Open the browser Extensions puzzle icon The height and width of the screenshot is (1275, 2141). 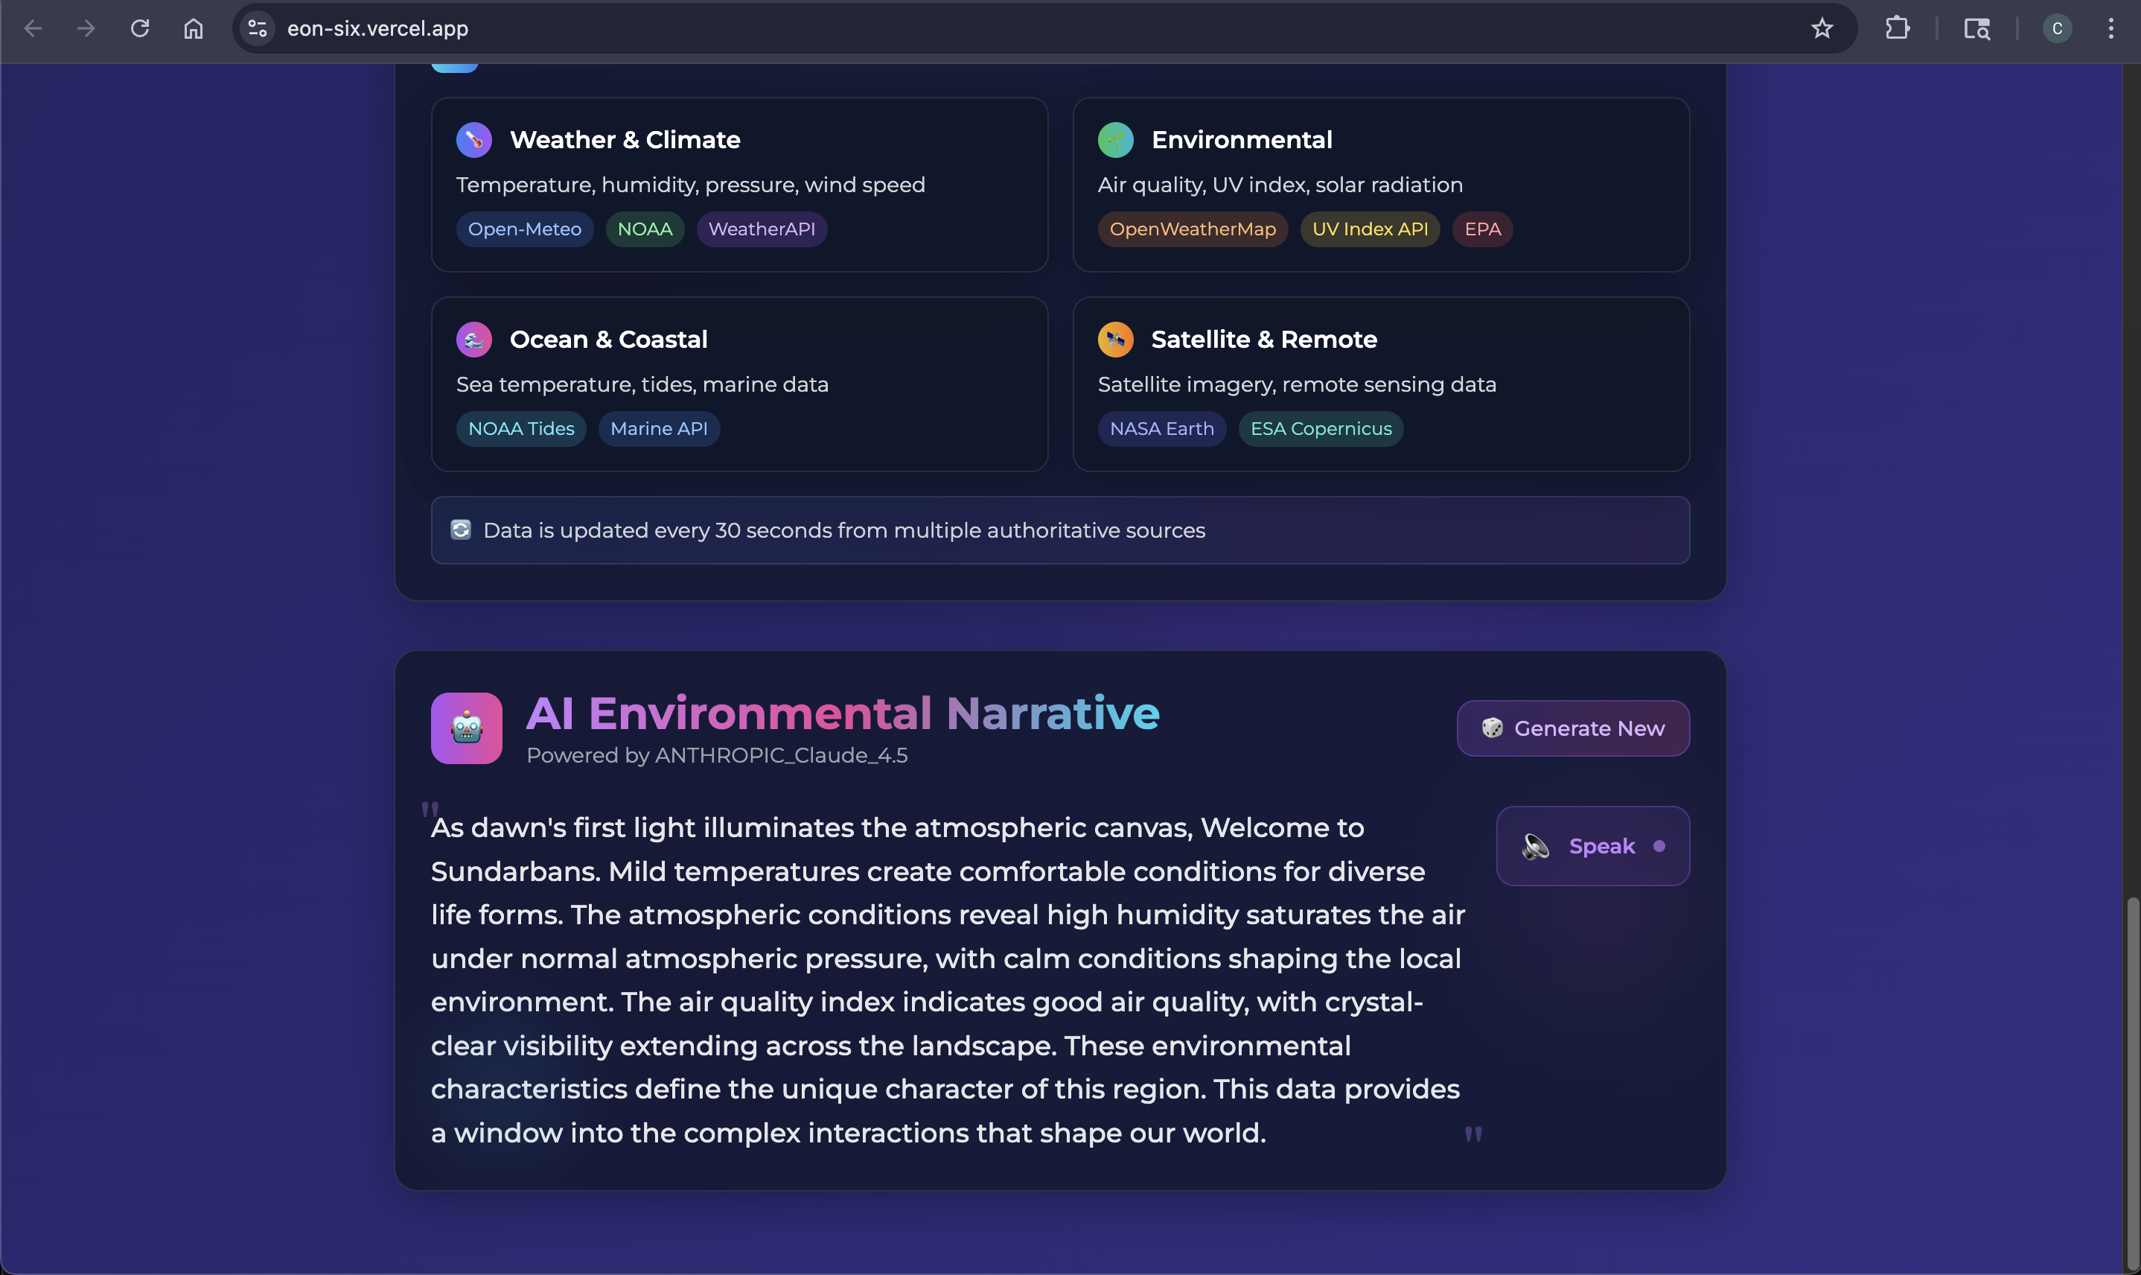tap(1897, 28)
